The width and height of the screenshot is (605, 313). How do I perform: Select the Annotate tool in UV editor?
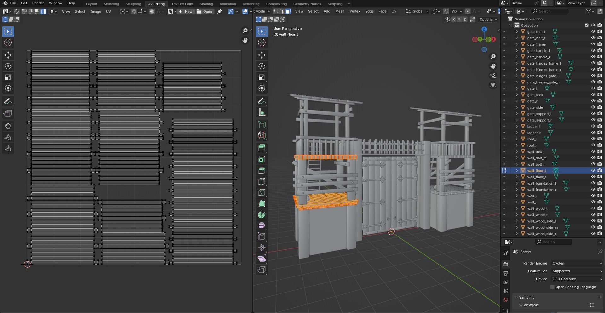click(x=8, y=101)
